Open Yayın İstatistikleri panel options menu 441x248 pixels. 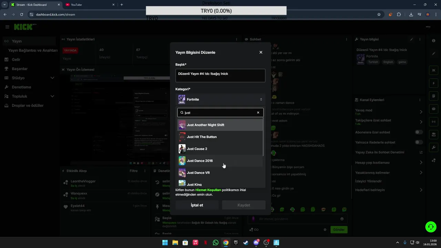(x=236, y=39)
